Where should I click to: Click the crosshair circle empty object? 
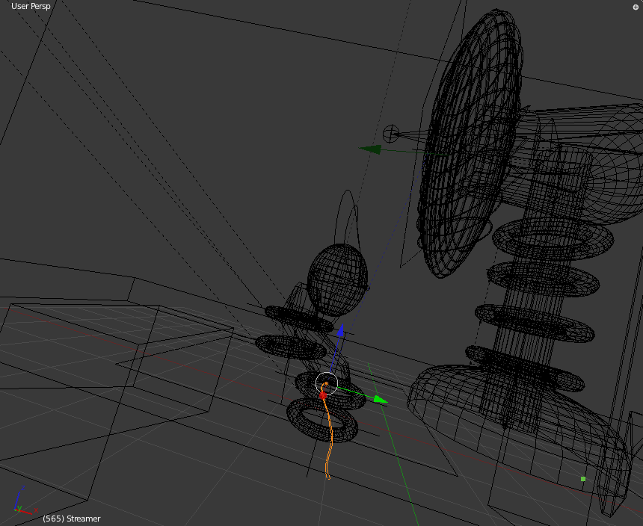coord(391,134)
